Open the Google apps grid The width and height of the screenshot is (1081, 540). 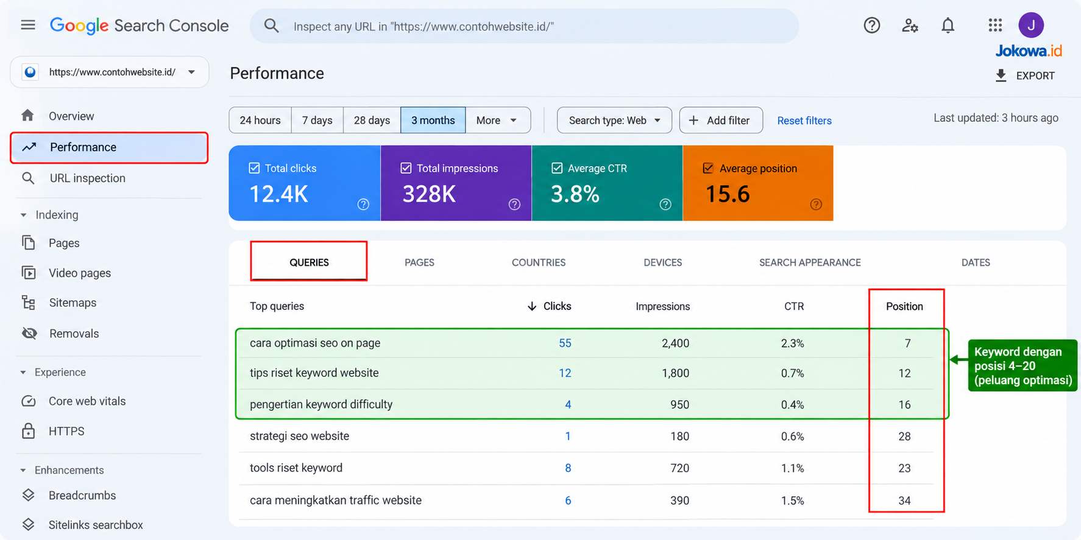(995, 25)
